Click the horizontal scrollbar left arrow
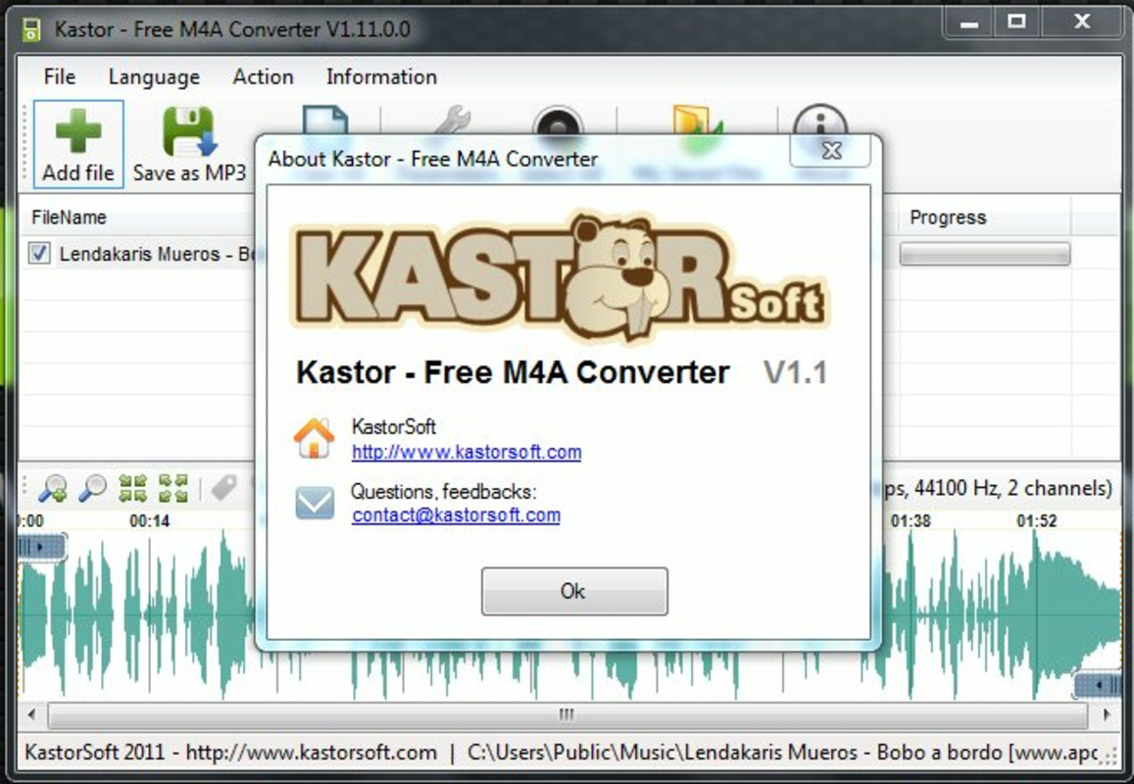 pos(31,715)
